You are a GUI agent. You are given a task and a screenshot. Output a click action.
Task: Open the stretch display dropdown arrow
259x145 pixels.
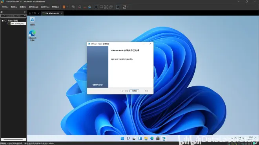pos(128,7)
